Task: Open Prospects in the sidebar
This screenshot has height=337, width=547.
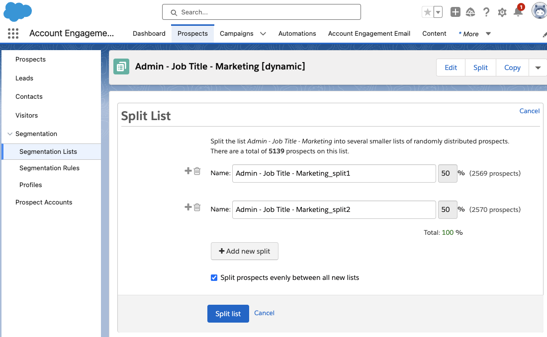Action: [30, 59]
